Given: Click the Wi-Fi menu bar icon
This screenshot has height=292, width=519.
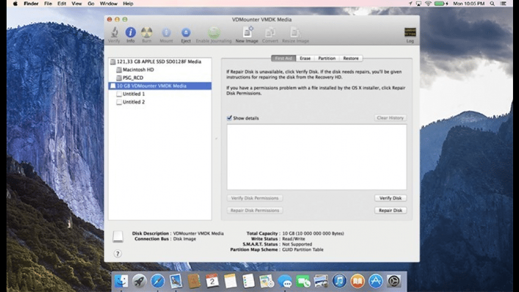Looking at the screenshot, I should tap(428, 4).
